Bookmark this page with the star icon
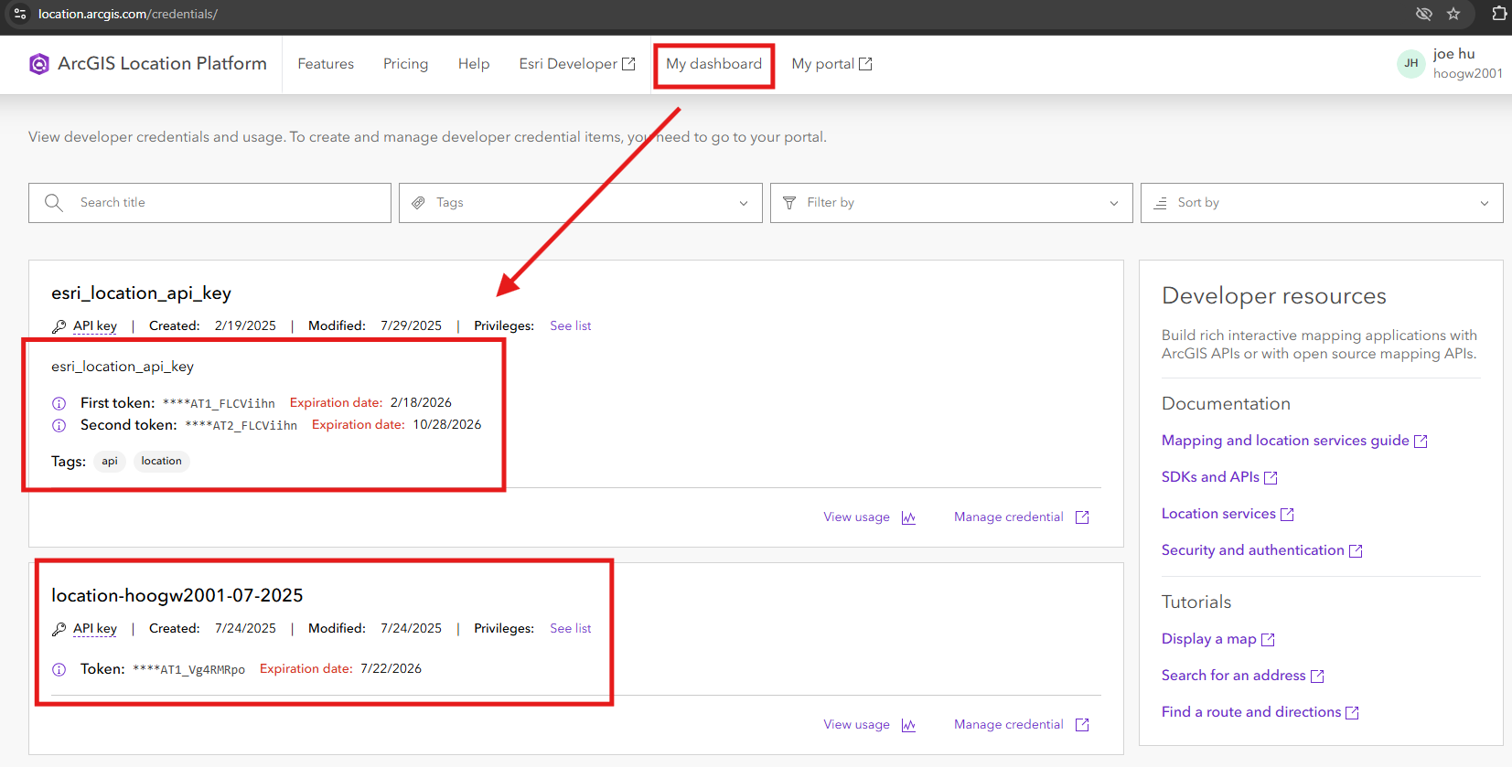 [x=1453, y=14]
